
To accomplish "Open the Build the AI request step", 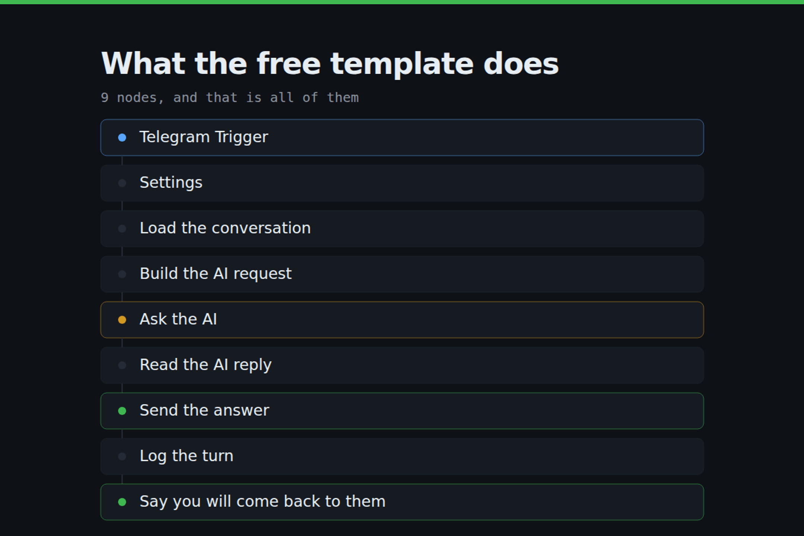I will pos(402,274).
